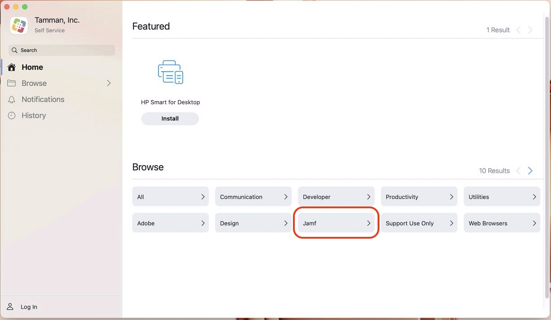Open the Design category chevron
This screenshot has width=551, height=320.
click(286, 223)
